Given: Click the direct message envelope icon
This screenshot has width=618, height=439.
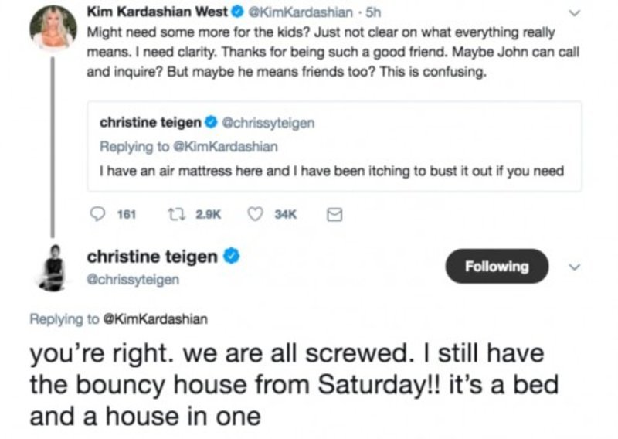Looking at the screenshot, I should (334, 217).
